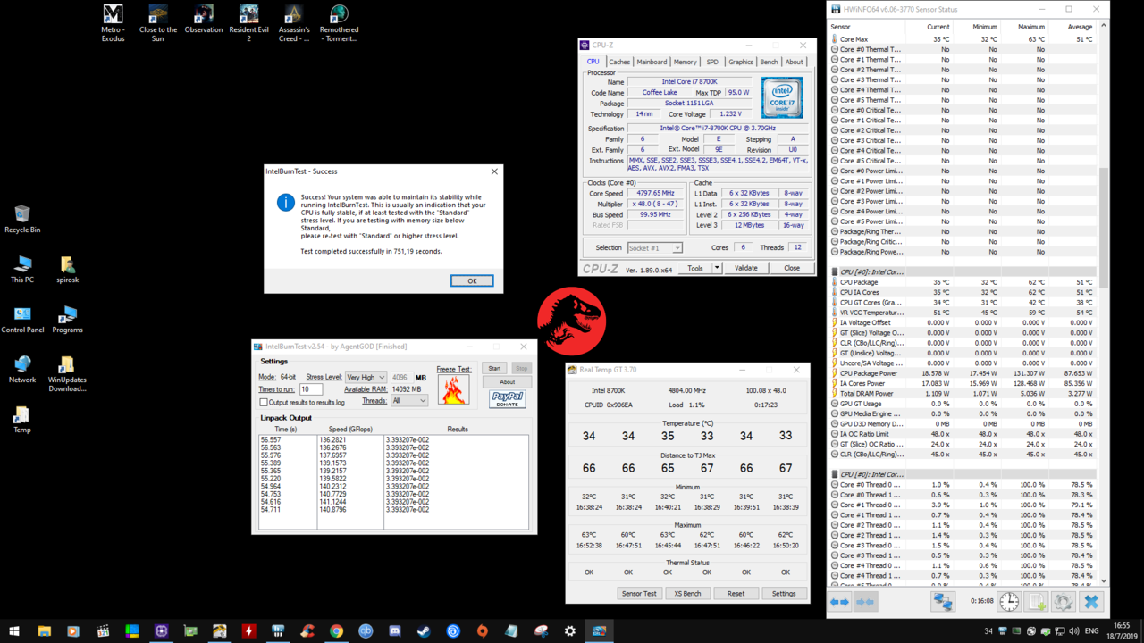Screen dimensions: 1144x643
Task: Select CPU Package Power sensor row
Action: click(x=964, y=373)
